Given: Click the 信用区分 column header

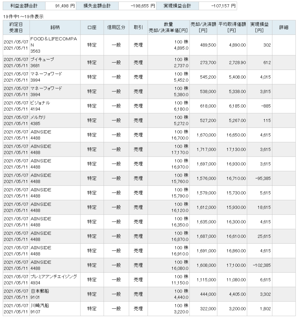Looking at the screenshot, I should (x=116, y=28).
